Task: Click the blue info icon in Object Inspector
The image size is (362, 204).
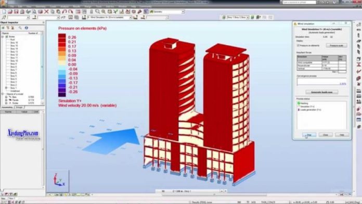Action: click(x=27, y=28)
